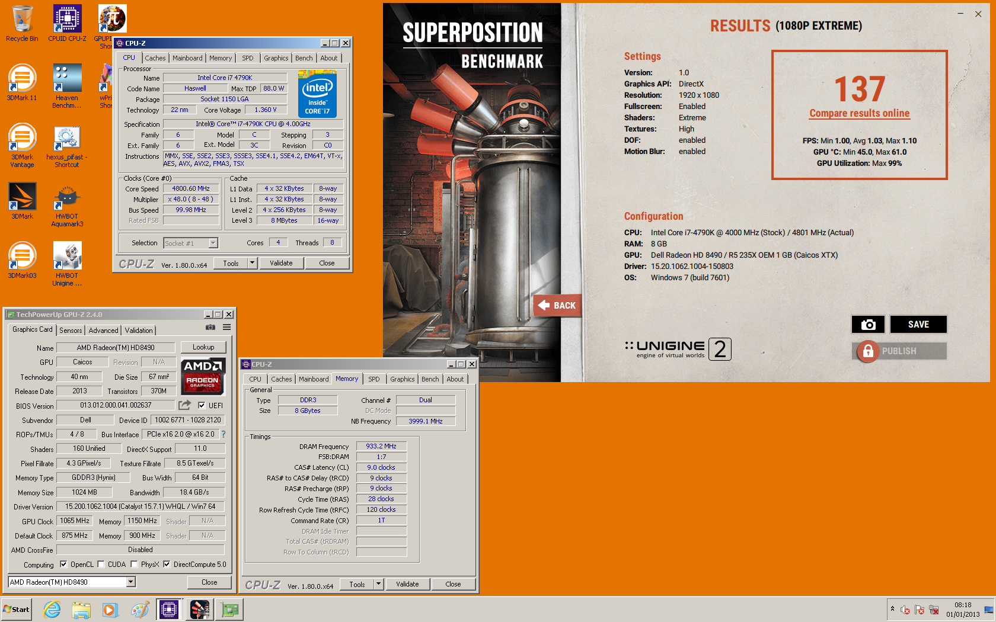Viewport: 996px width, 622px height.
Task: Open the AMD Radeon HD8490 GPU selector dropdown
Action: (x=130, y=582)
